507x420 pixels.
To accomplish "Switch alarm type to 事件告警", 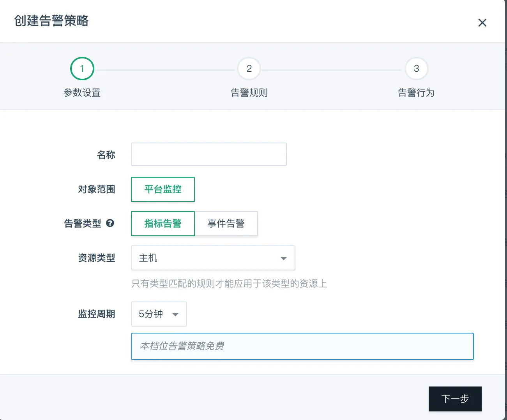I will (x=226, y=224).
